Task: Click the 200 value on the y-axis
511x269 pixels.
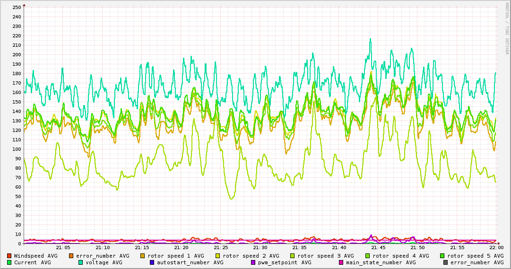Action: point(17,55)
